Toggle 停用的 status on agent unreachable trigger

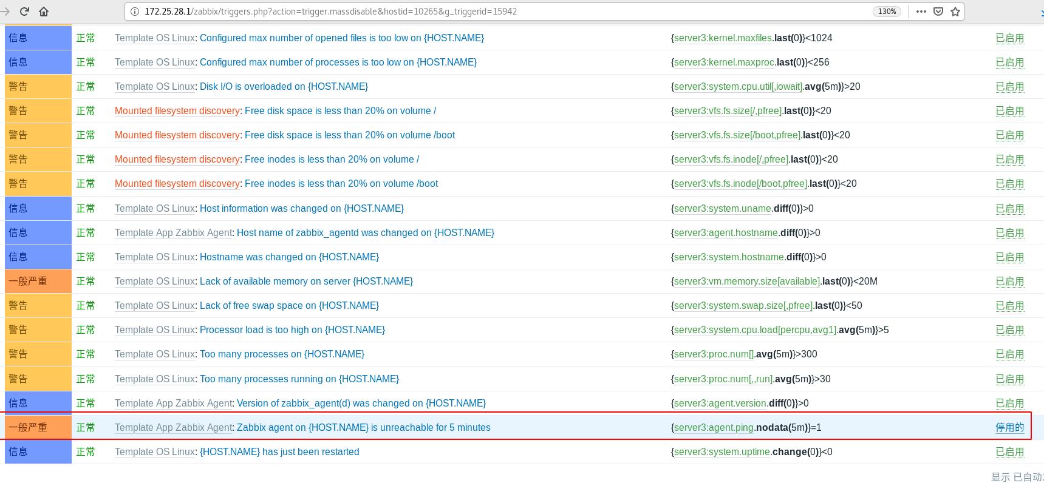(1009, 427)
